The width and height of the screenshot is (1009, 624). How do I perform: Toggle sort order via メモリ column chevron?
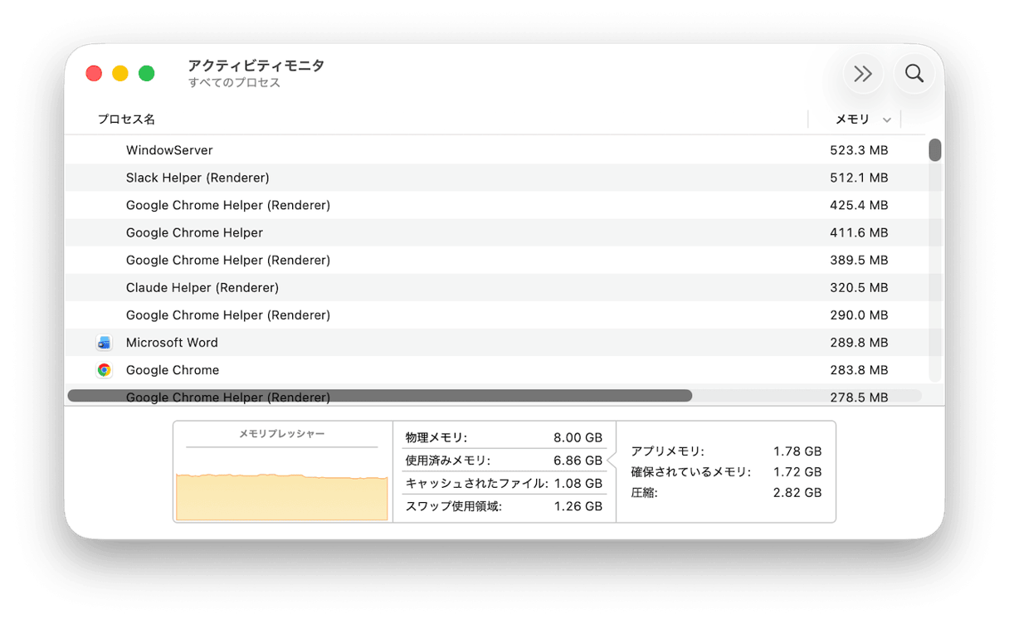[887, 120]
